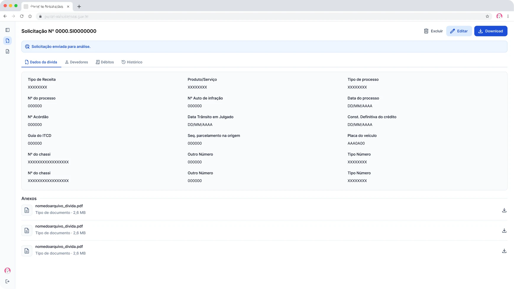Select the Guia do ITCD value 000000
The width and height of the screenshot is (514, 289).
35,143
